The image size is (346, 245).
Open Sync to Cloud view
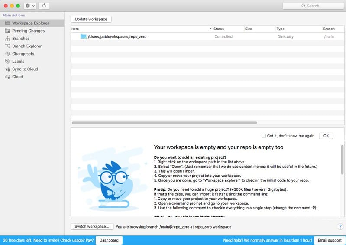click(x=32, y=69)
